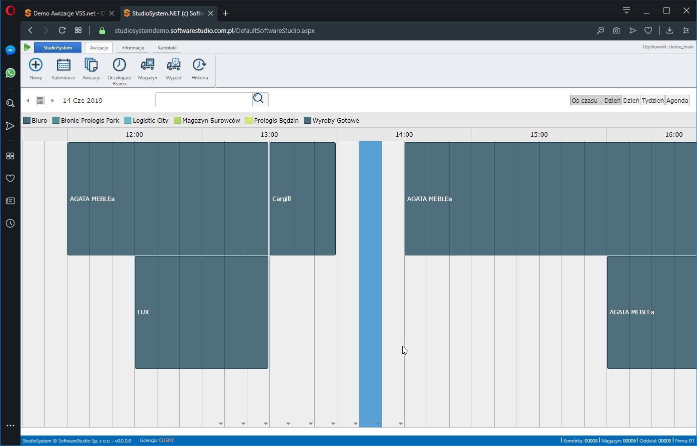This screenshot has width=697, height=446.
Task: Click the Biuro legend swatch
Action: 27,120
